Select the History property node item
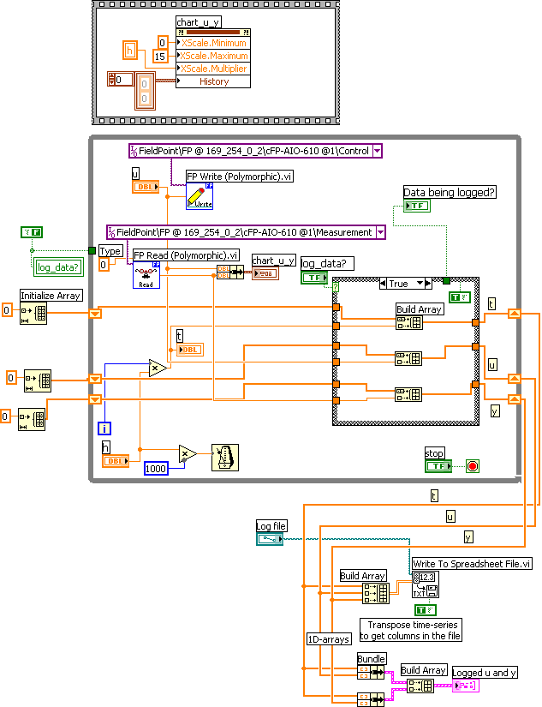Image resolution: width=542 pixels, height=707 pixels. click(x=213, y=81)
